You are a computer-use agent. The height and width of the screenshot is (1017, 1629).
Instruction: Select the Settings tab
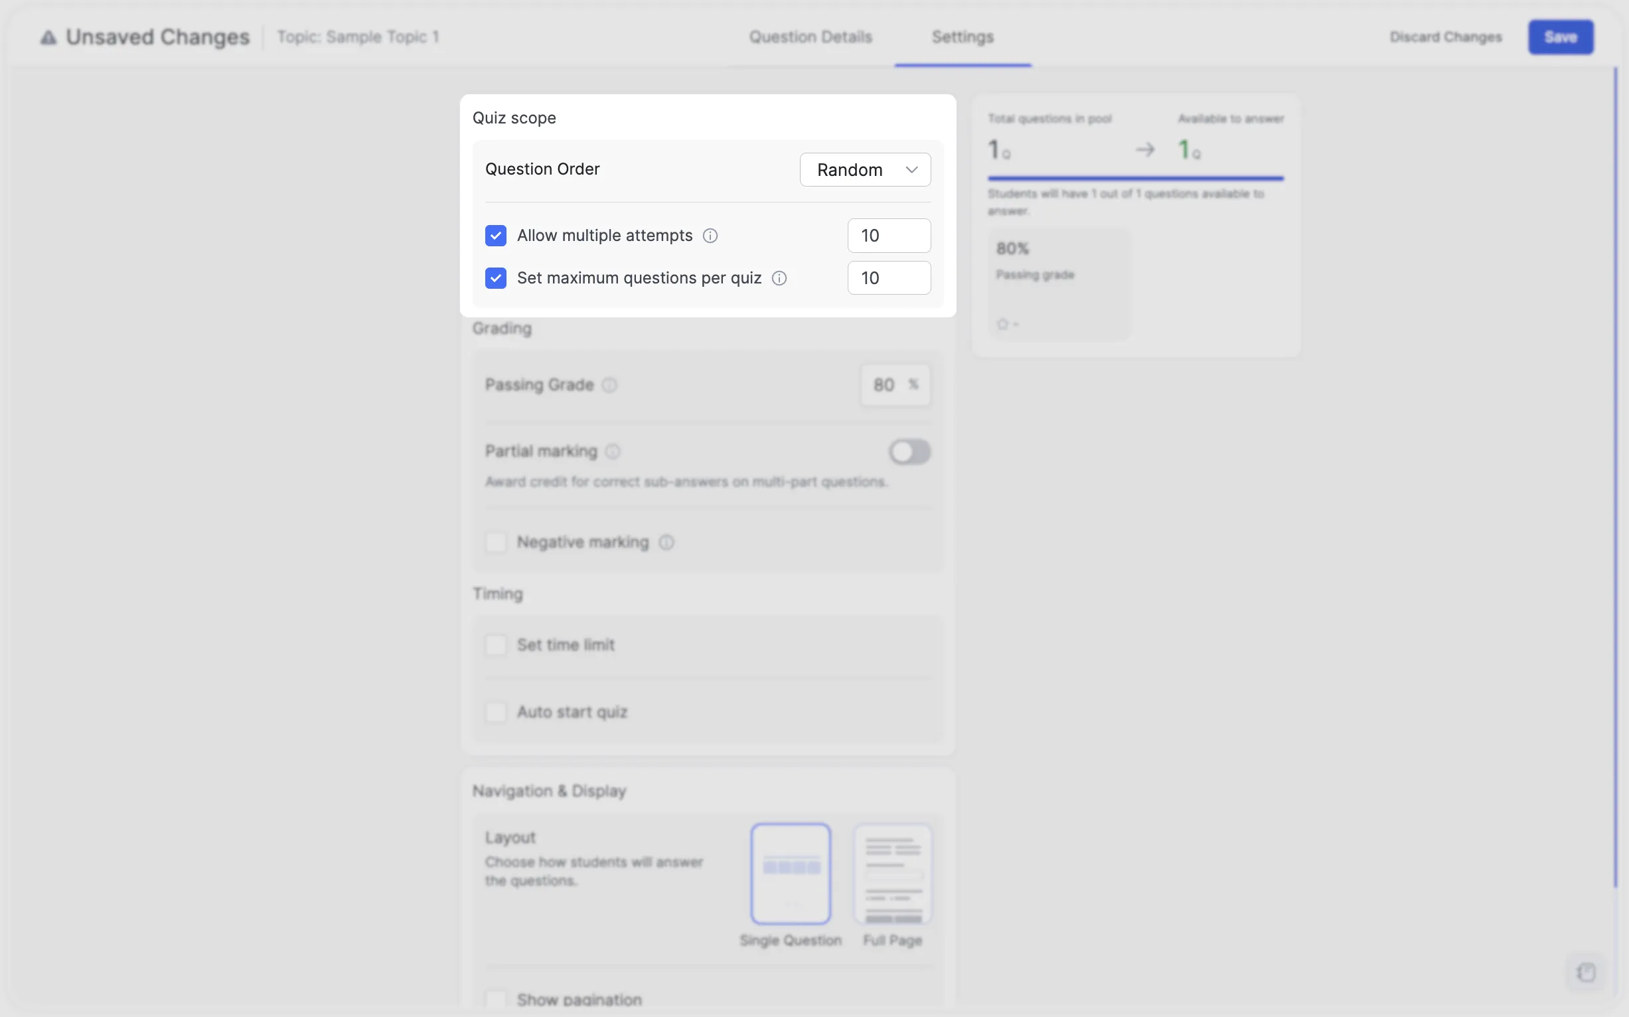click(963, 37)
